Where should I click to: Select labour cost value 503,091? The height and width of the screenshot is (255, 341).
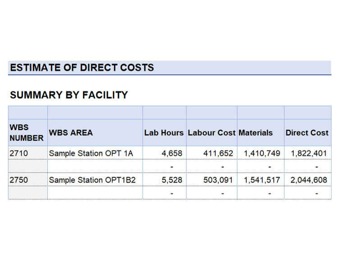pyautogui.click(x=218, y=180)
